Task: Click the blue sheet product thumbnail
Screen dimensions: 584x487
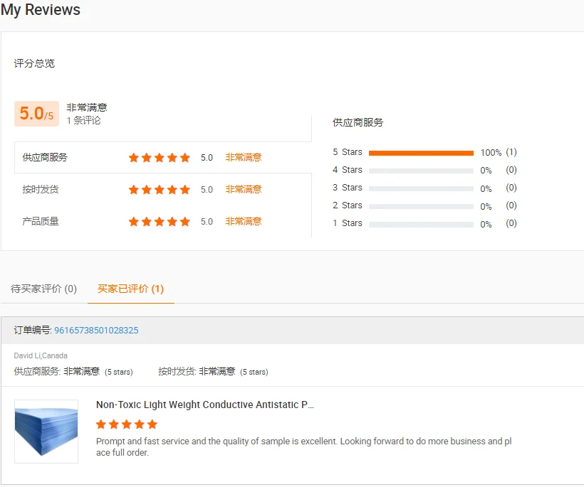Action: point(46,431)
